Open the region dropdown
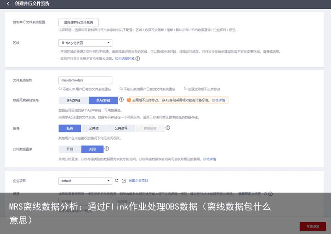 (86, 43)
